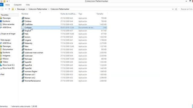The image size is (193, 108).
Task: Open the Babies application icon
Action: click(23, 18)
